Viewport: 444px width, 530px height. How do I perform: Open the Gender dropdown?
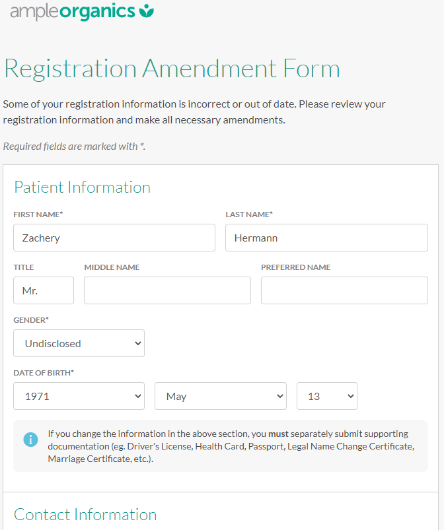[79, 343]
